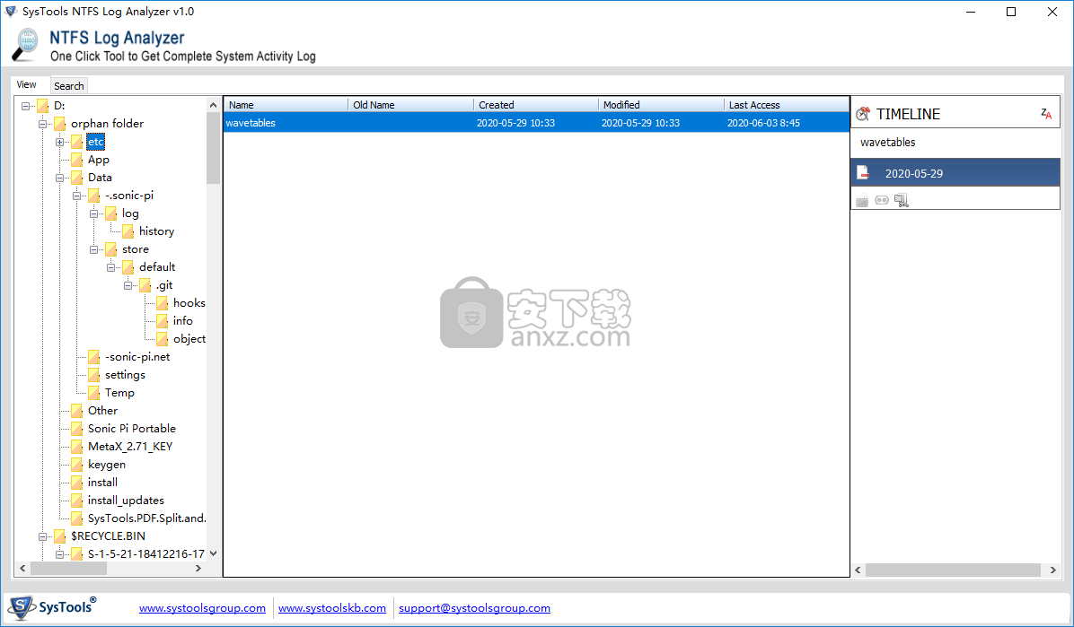Click the SysTools shield logo in footer

click(x=22, y=607)
